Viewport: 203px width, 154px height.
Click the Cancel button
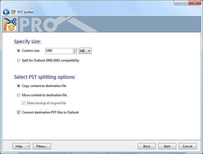[x=187, y=146]
